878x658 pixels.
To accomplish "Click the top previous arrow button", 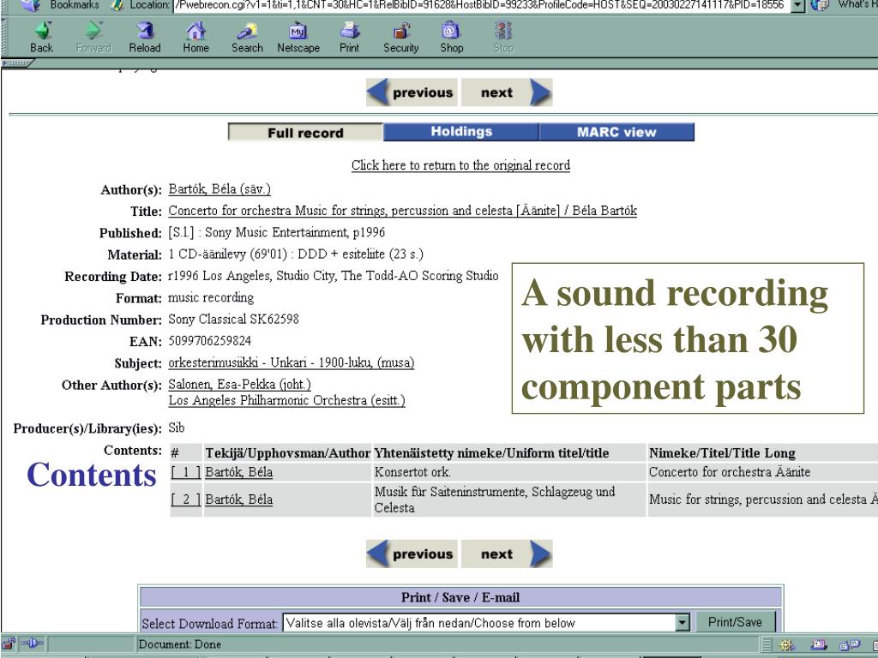I will click(412, 93).
